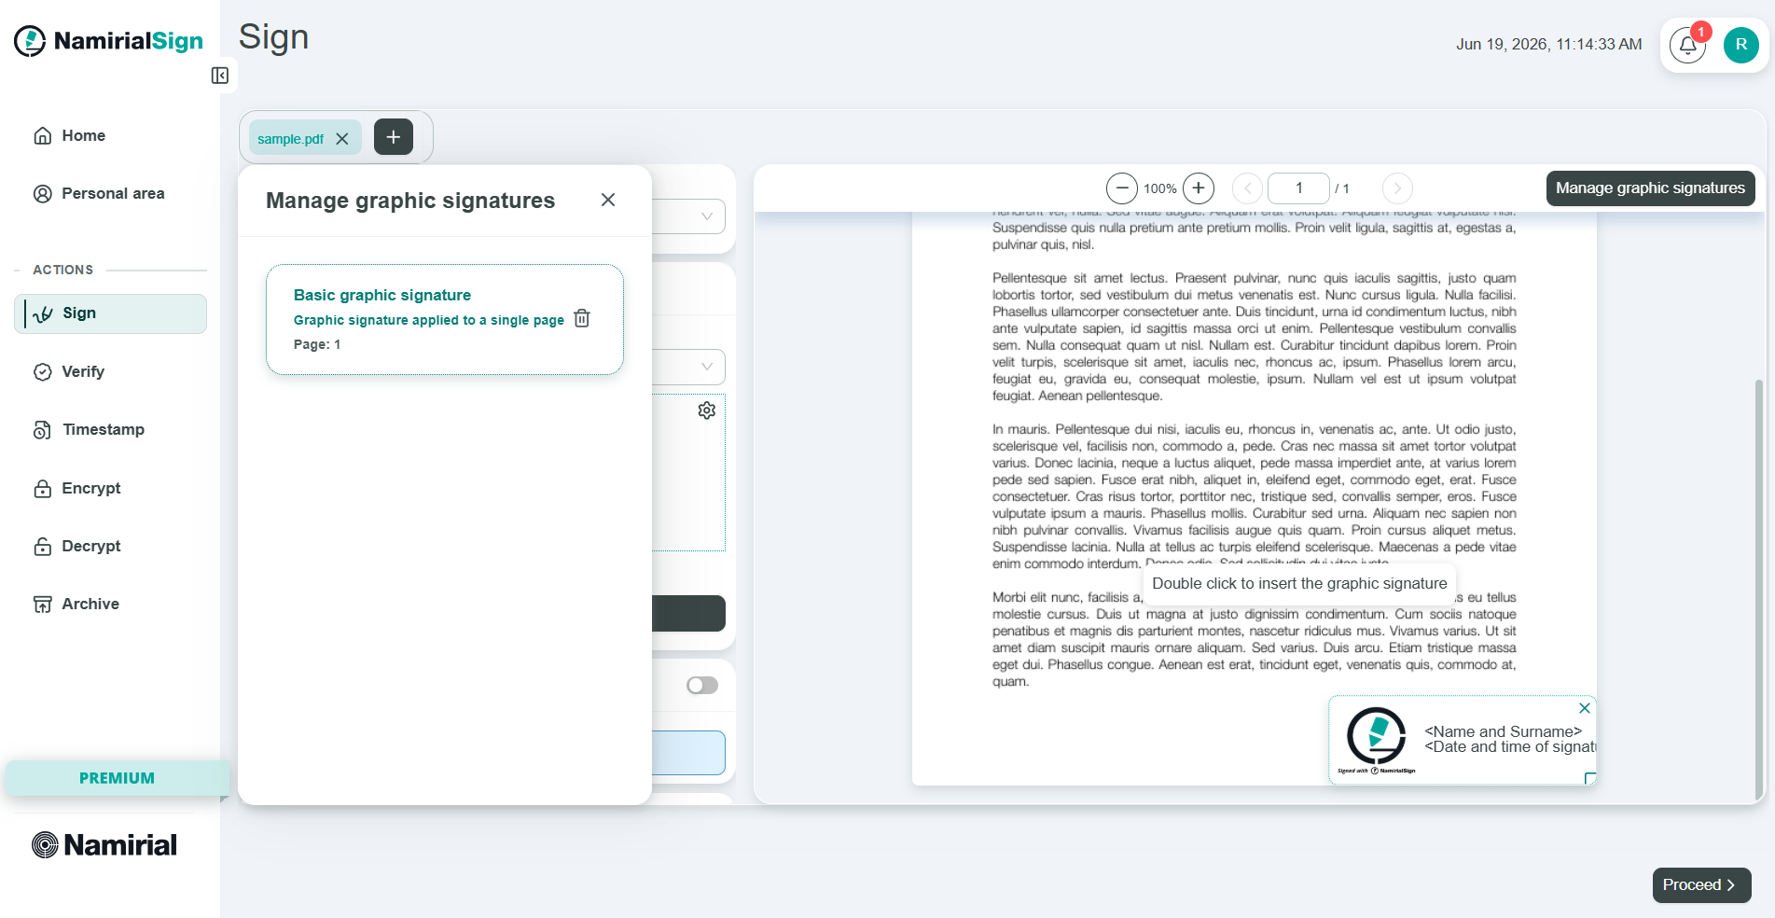This screenshot has height=918, width=1775.
Task: Zoom out the document
Action: click(x=1122, y=188)
